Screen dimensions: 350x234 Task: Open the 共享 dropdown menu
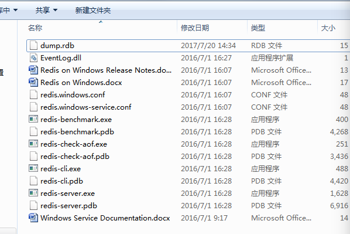pos(46,10)
